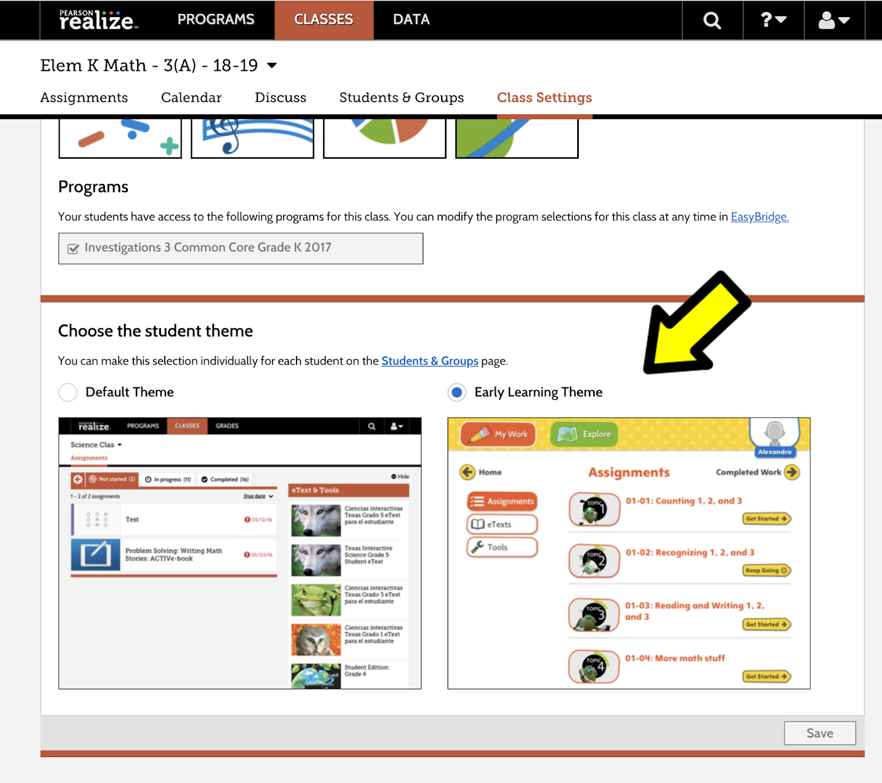This screenshot has height=783, width=882.
Task: Click the My Work button in preview
Action: coord(498,434)
